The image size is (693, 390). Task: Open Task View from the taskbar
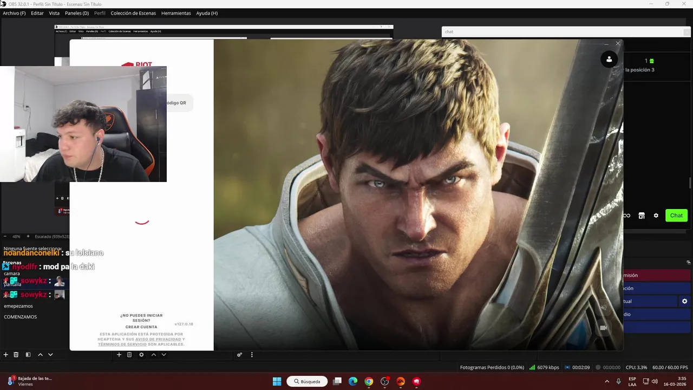tap(337, 381)
